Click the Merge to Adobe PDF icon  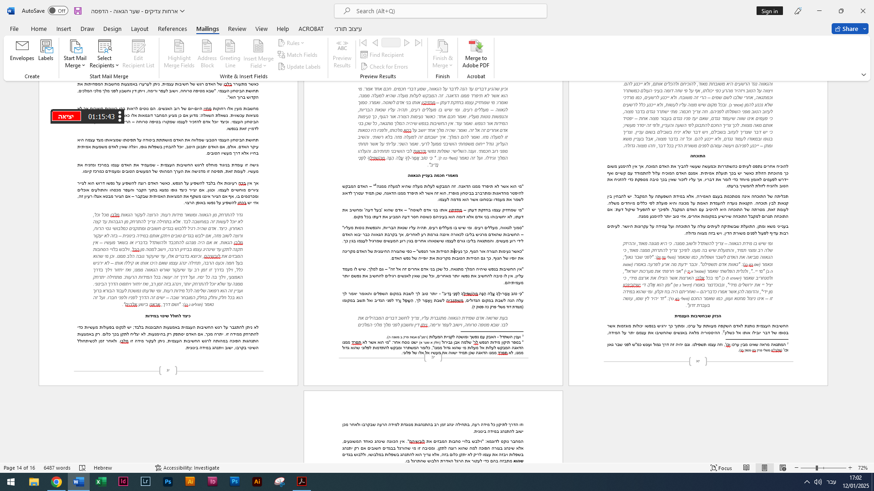pos(476,55)
